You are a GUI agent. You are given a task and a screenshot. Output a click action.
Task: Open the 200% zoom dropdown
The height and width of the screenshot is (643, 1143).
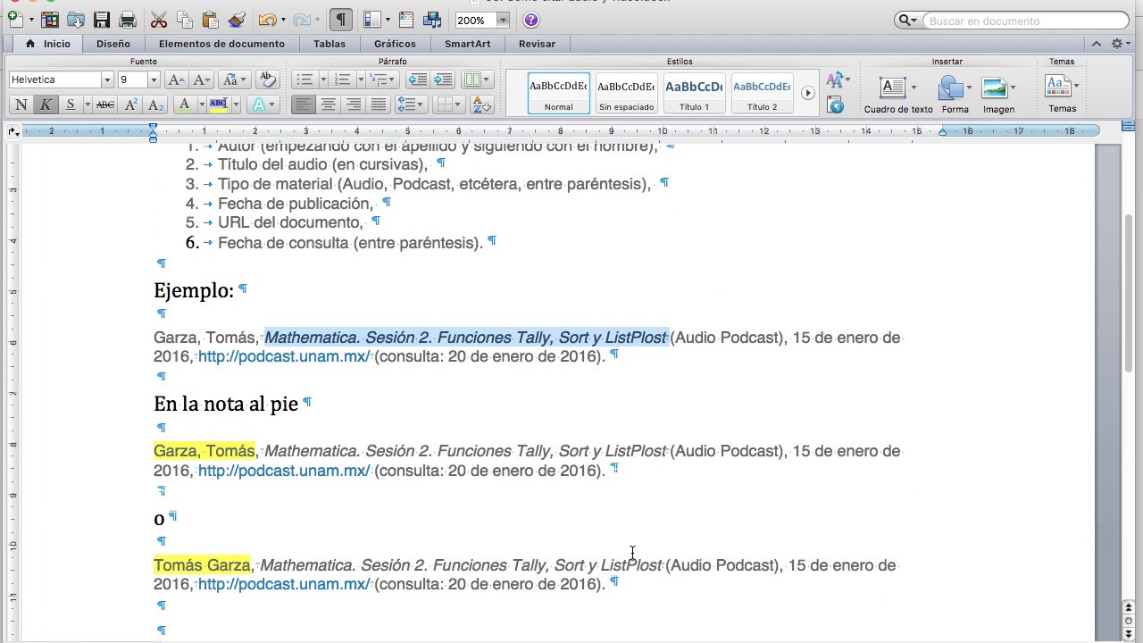point(503,20)
